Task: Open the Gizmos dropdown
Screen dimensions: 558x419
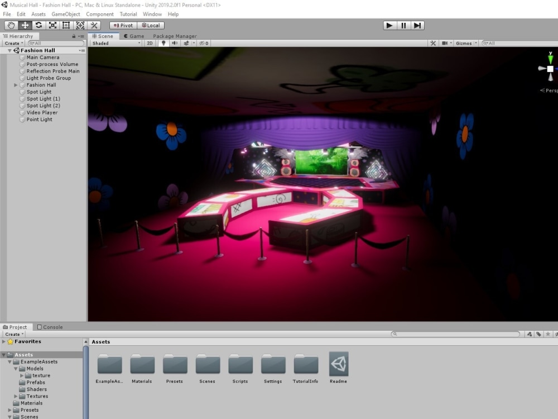Action: [x=464, y=43]
